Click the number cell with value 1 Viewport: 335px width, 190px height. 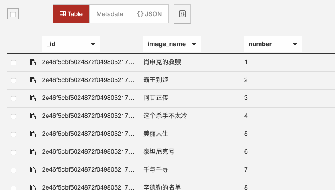(246, 62)
